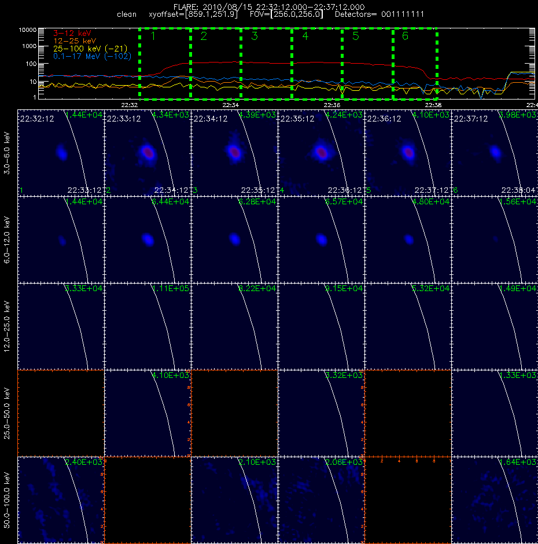
Task: Open the 50.0-100.0 keV image labeled 1.64E+03
Action: click(x=495, y=500)
